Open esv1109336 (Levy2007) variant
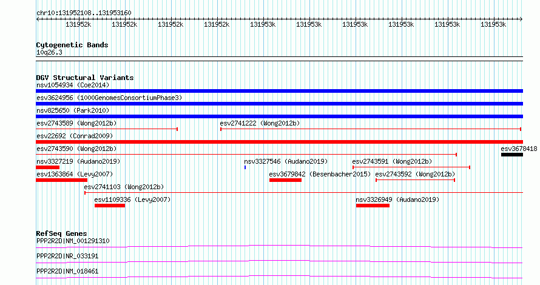 pos(132,199)
